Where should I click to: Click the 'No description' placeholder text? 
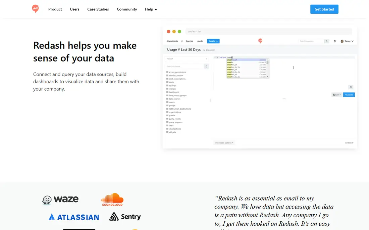coord(209,50)
